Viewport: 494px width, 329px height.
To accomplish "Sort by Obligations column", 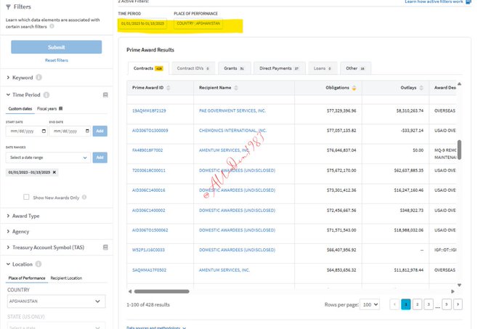I will (x=354, y=88).
